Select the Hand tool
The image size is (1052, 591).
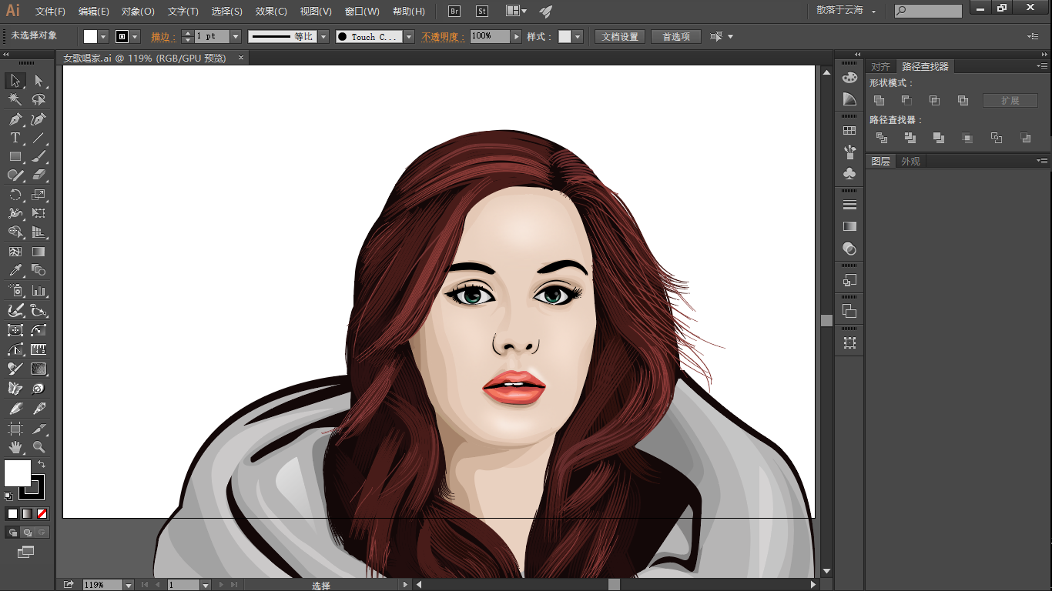coord(15,446)
